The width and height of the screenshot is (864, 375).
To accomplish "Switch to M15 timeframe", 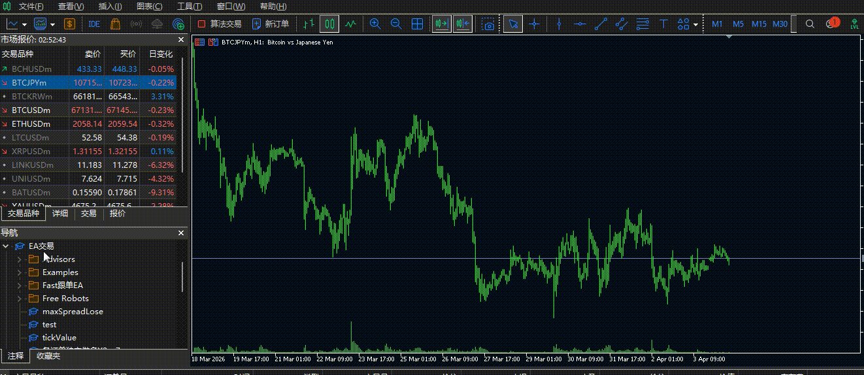I will [759, 24].
